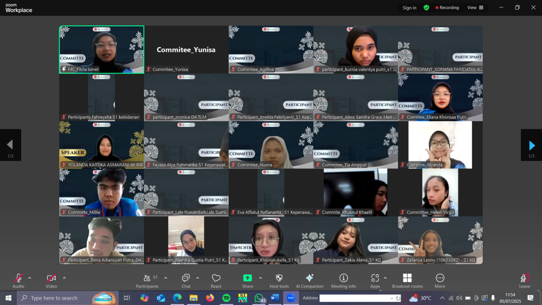
Task: Open video settings arrow beside Video
Action: (x=64, y=277)
